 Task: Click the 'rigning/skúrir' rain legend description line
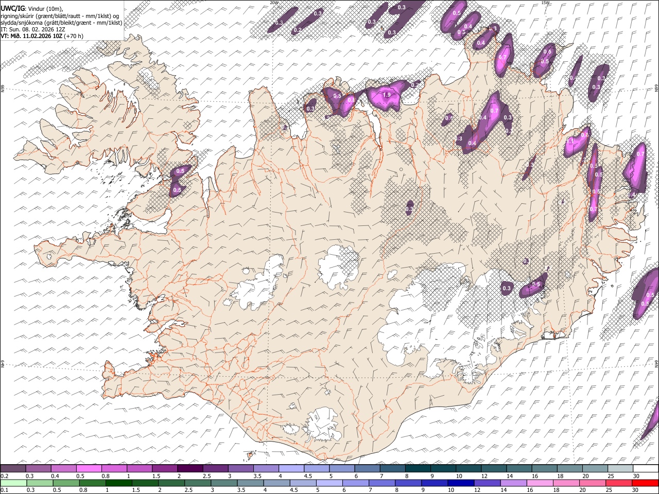click(x=60, y=15)
